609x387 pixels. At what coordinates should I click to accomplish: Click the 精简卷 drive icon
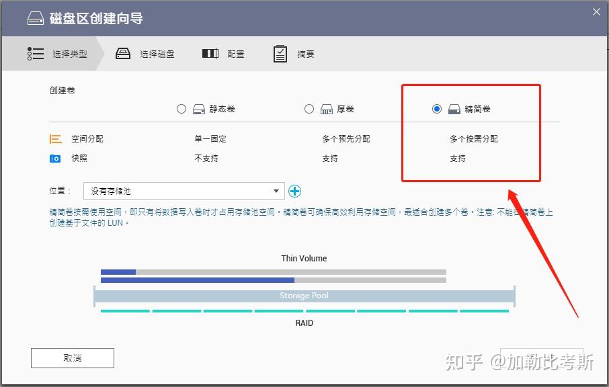click(454, 108)
